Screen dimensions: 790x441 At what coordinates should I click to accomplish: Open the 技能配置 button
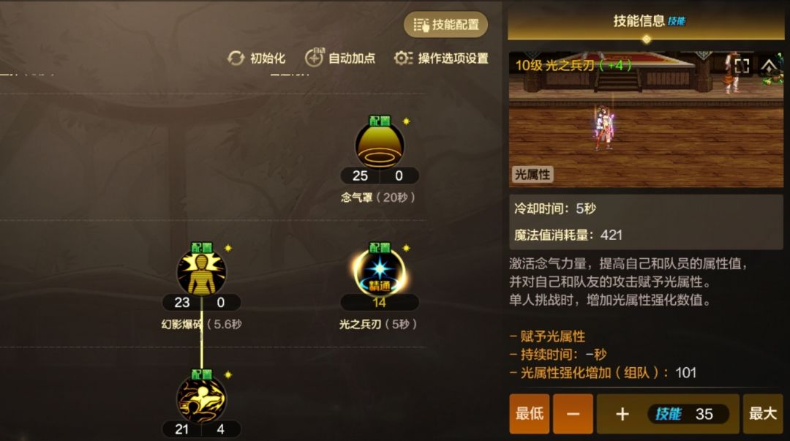pyautogui.click(x=446, y=24)
